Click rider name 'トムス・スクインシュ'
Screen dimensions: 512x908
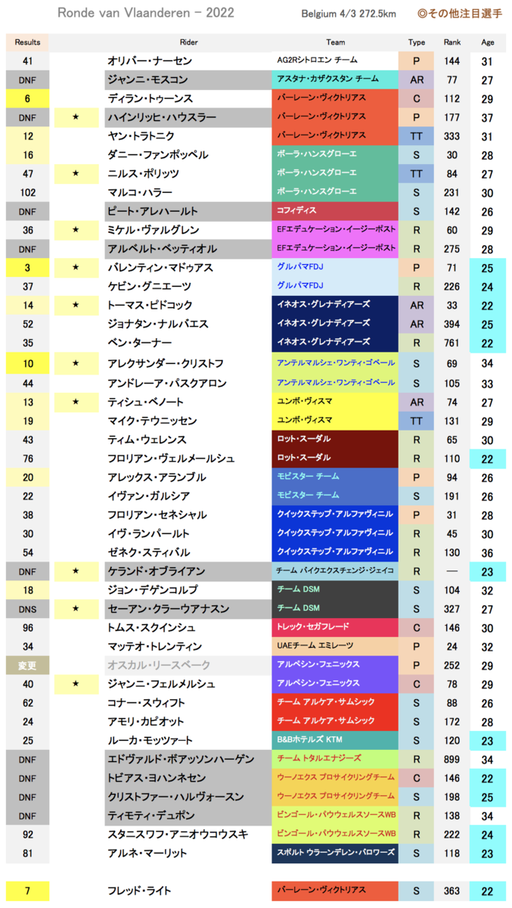point(152,627)
